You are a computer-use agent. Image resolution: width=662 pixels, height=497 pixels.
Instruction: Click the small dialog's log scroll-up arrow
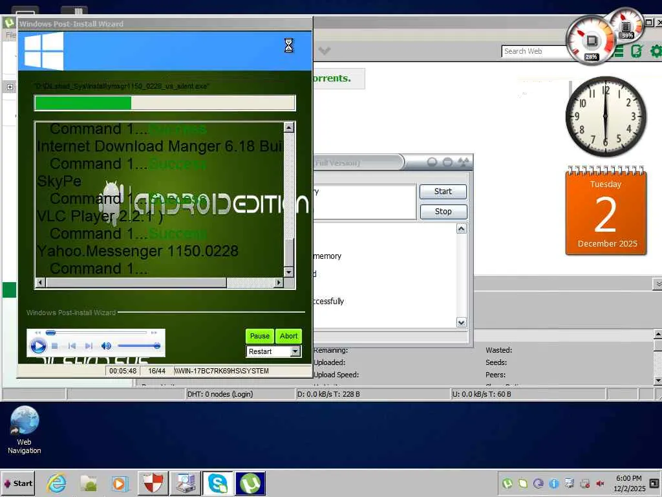(x=462, y=228)
